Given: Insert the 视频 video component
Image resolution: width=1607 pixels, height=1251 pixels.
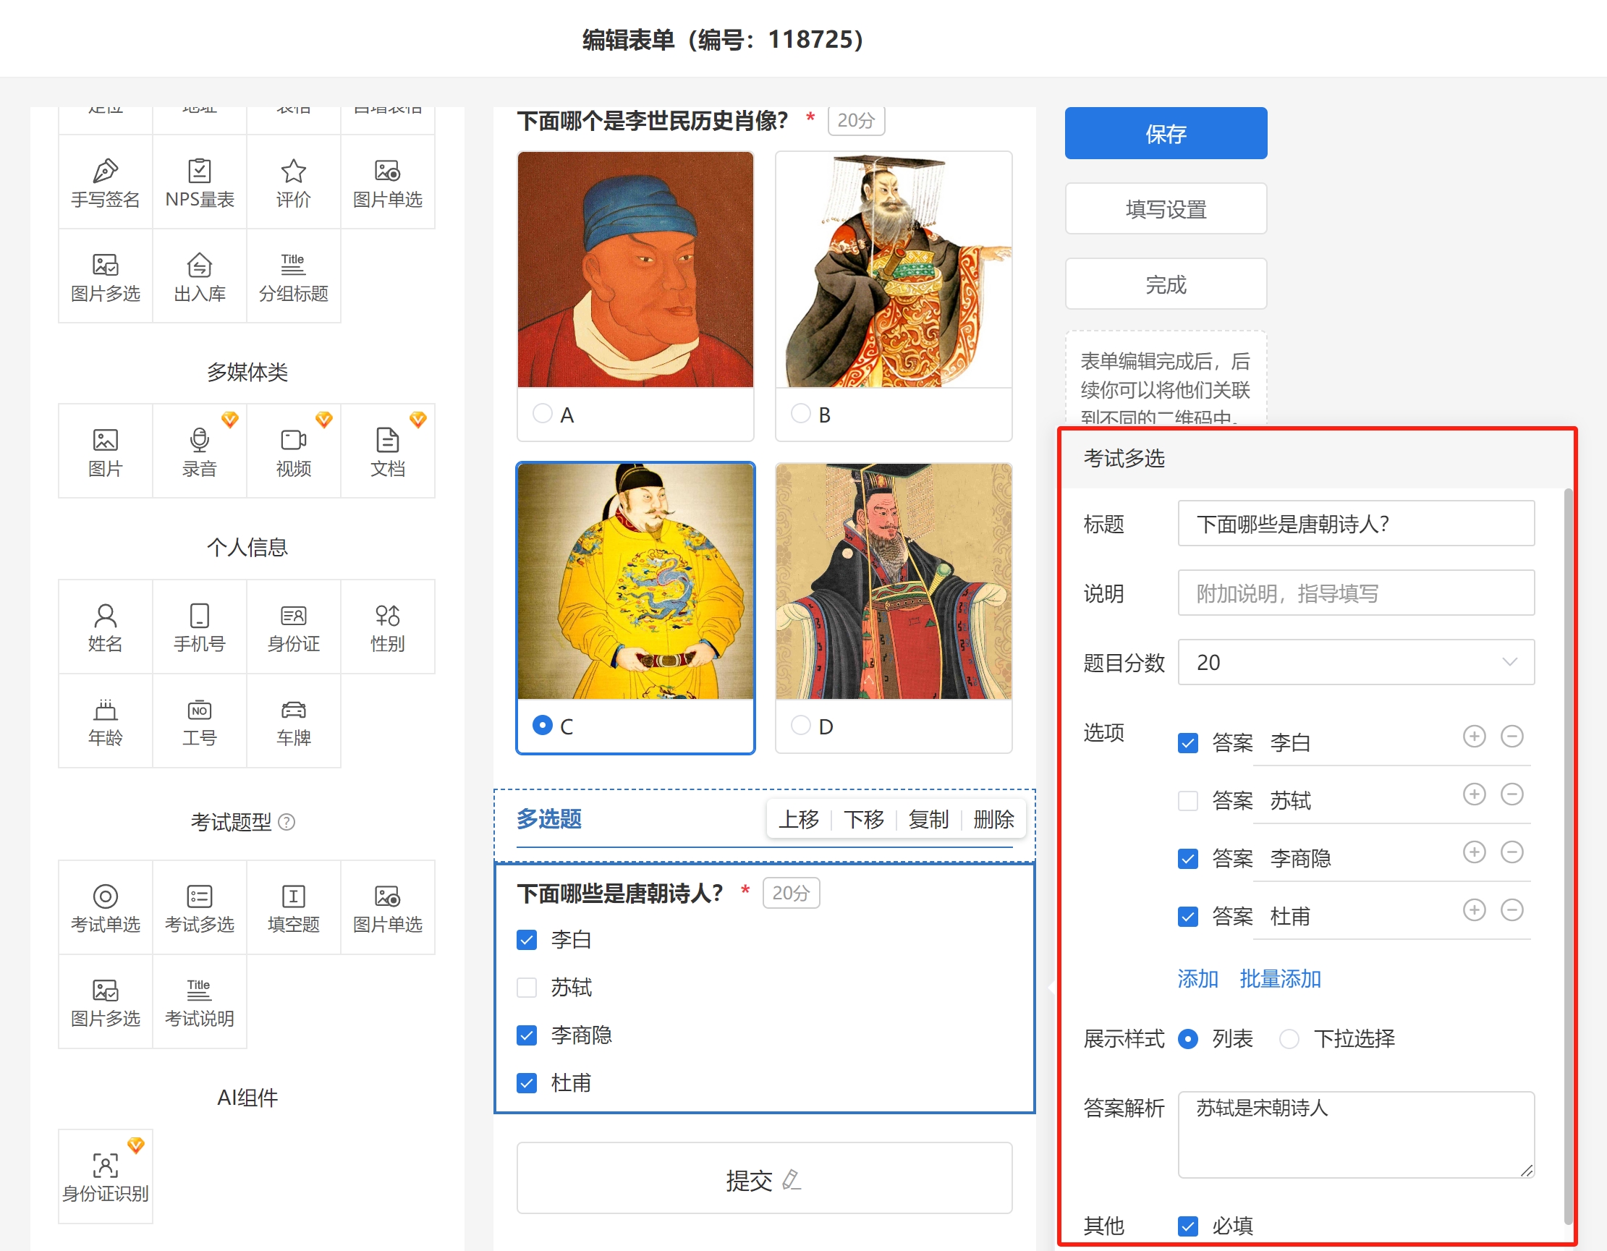Looking at the screenshot, I should [x=294, y=451].
